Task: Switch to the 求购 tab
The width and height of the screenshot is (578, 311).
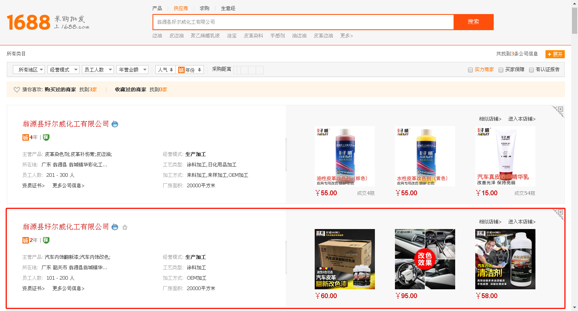Action: (x=204, y=8)
